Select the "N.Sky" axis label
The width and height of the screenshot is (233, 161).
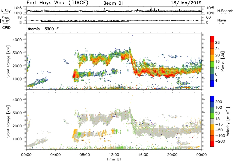point(6,11)
